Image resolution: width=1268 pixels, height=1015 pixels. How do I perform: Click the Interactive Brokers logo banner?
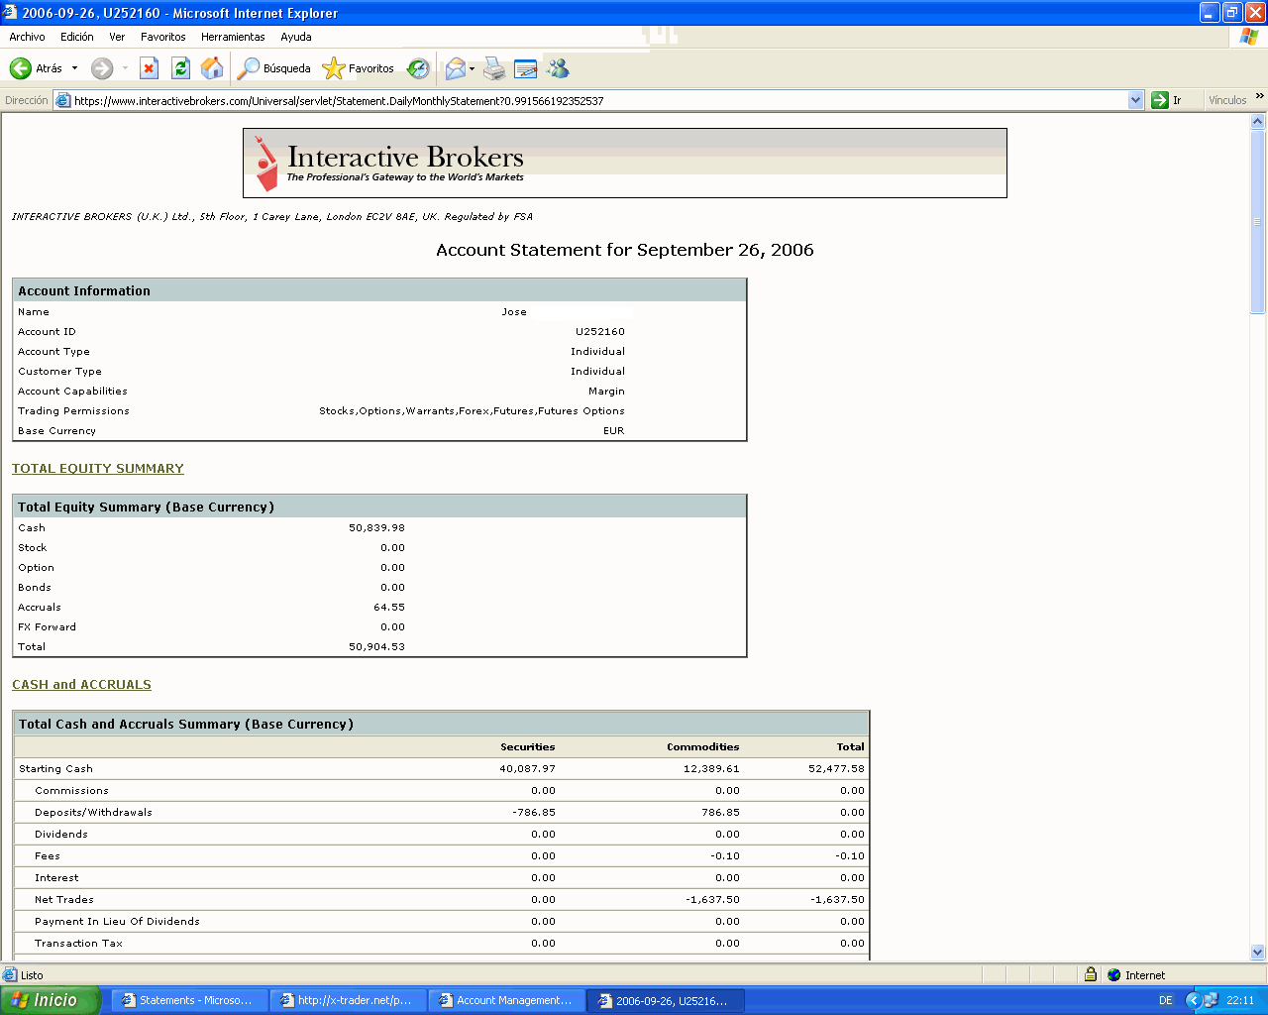click(x=625, y=163)
